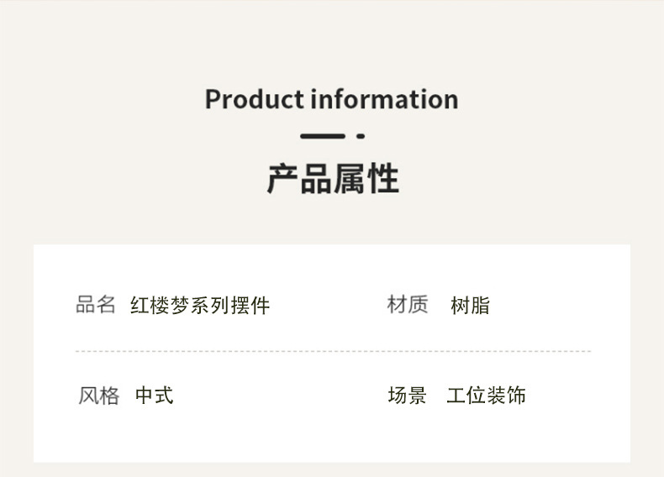Click the 树脂 material value
Image resolution: width=664 pixels, height=477 pixels.
470,306
